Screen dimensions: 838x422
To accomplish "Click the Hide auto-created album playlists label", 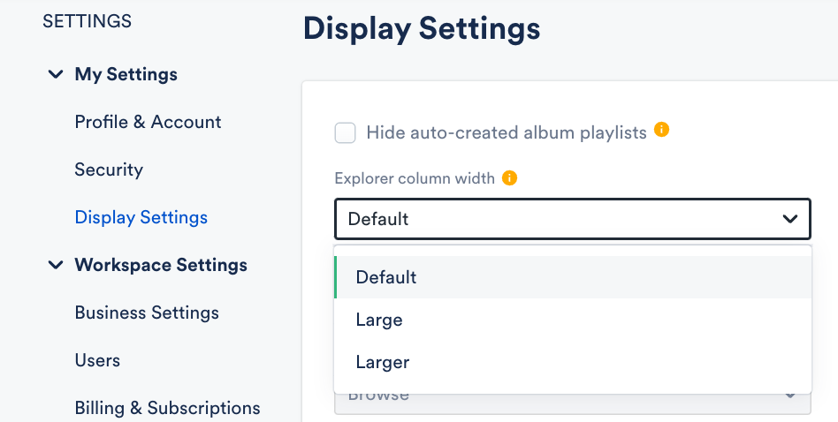I will [x=507, y=133].
